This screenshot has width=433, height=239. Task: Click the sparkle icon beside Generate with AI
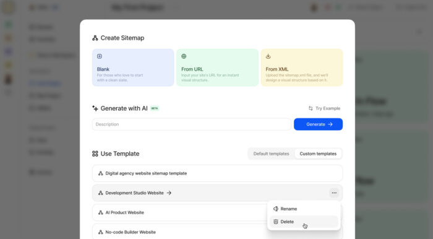pos(95,108)
